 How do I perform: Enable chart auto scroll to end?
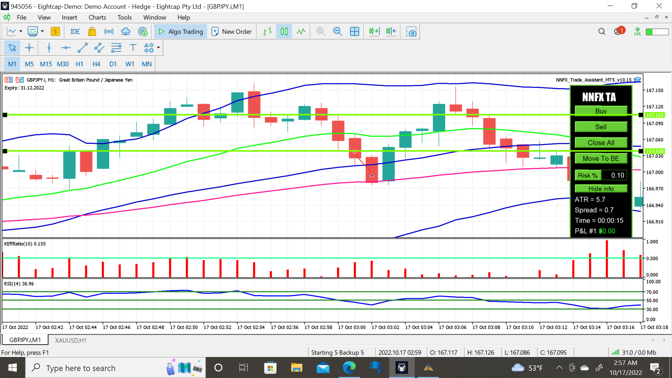pos(374,31)
